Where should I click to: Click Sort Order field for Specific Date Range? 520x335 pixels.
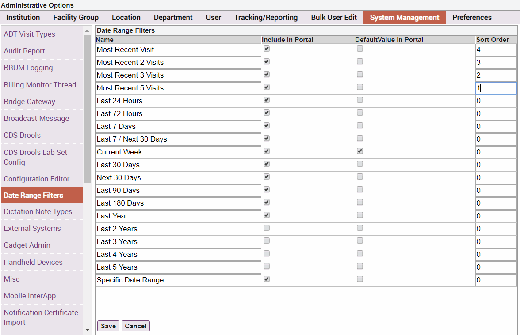(x=496, y=280)
